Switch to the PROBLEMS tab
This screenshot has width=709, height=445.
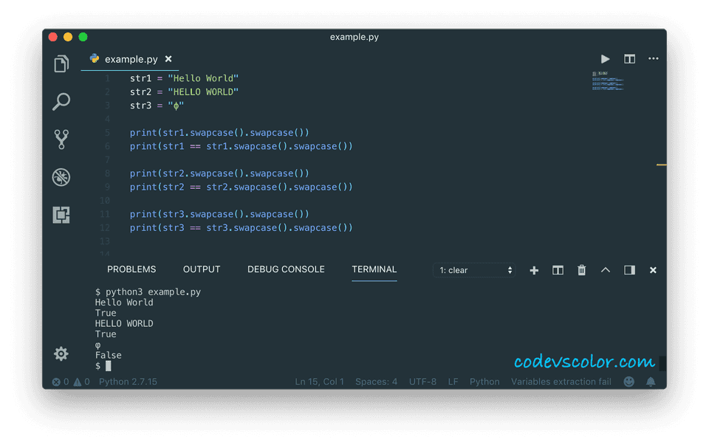pos(131,269)
